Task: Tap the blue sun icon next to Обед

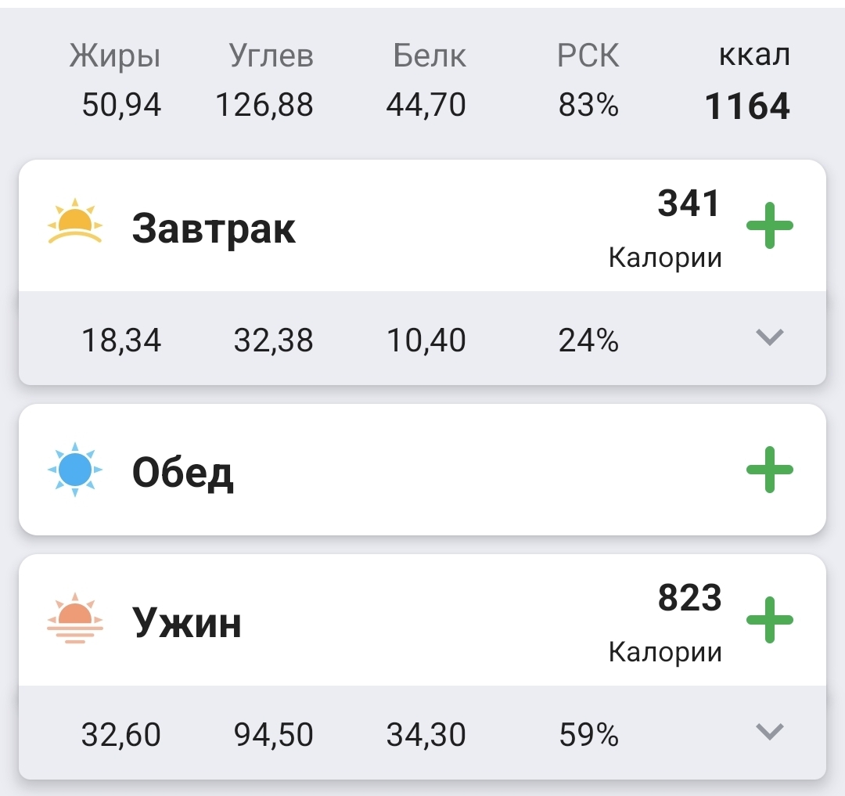Action: pos(75,470)
